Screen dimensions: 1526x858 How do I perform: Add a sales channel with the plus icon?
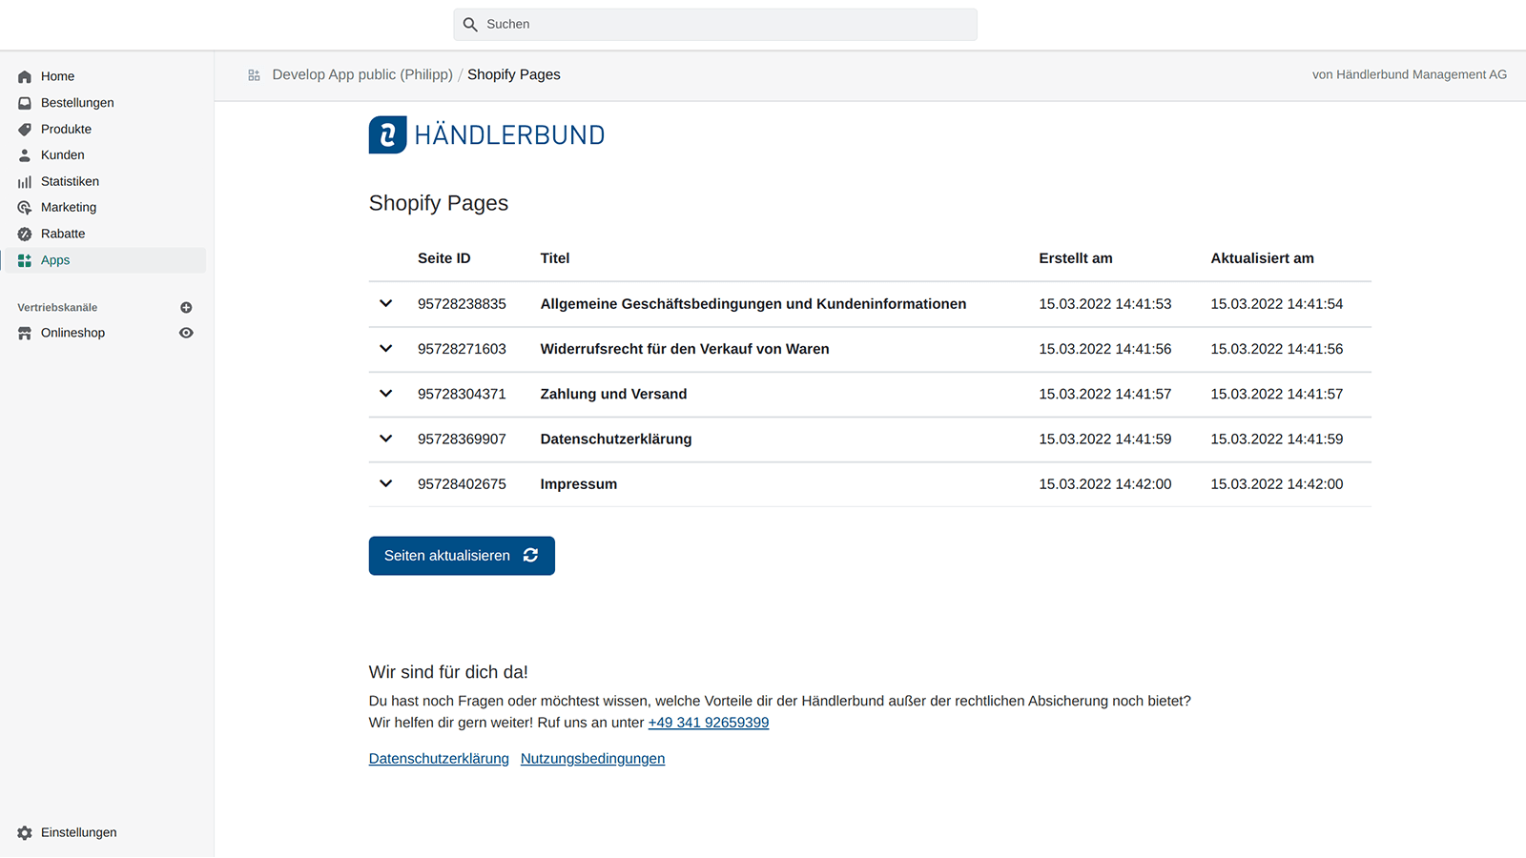pos(186,307)
